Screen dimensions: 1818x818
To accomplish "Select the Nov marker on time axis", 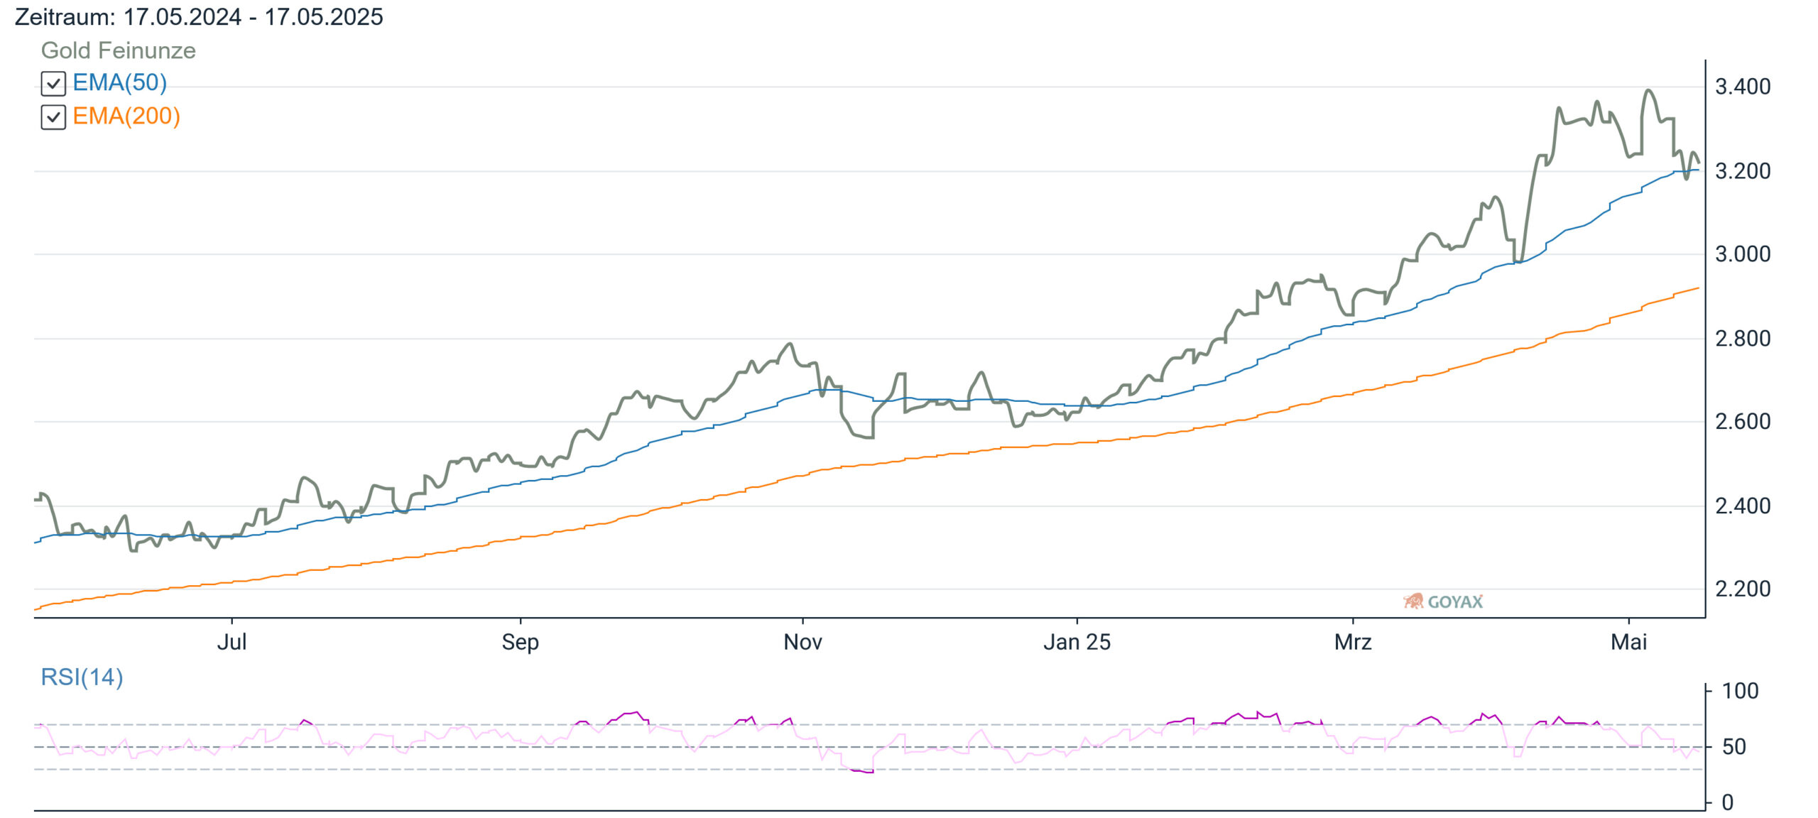I will 802,642.
